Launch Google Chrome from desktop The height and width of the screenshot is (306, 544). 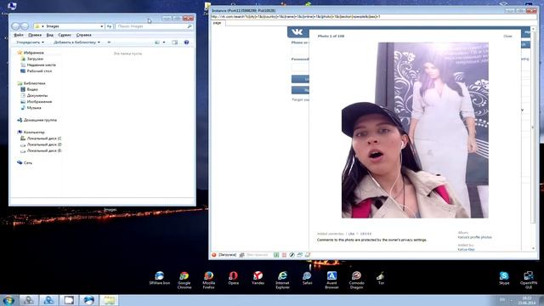(x=184, y=280)
